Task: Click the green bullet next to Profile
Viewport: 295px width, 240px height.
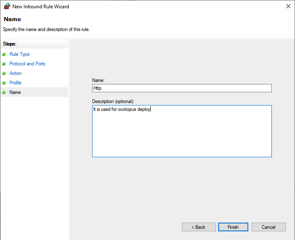Action: [x=4, y=83]
